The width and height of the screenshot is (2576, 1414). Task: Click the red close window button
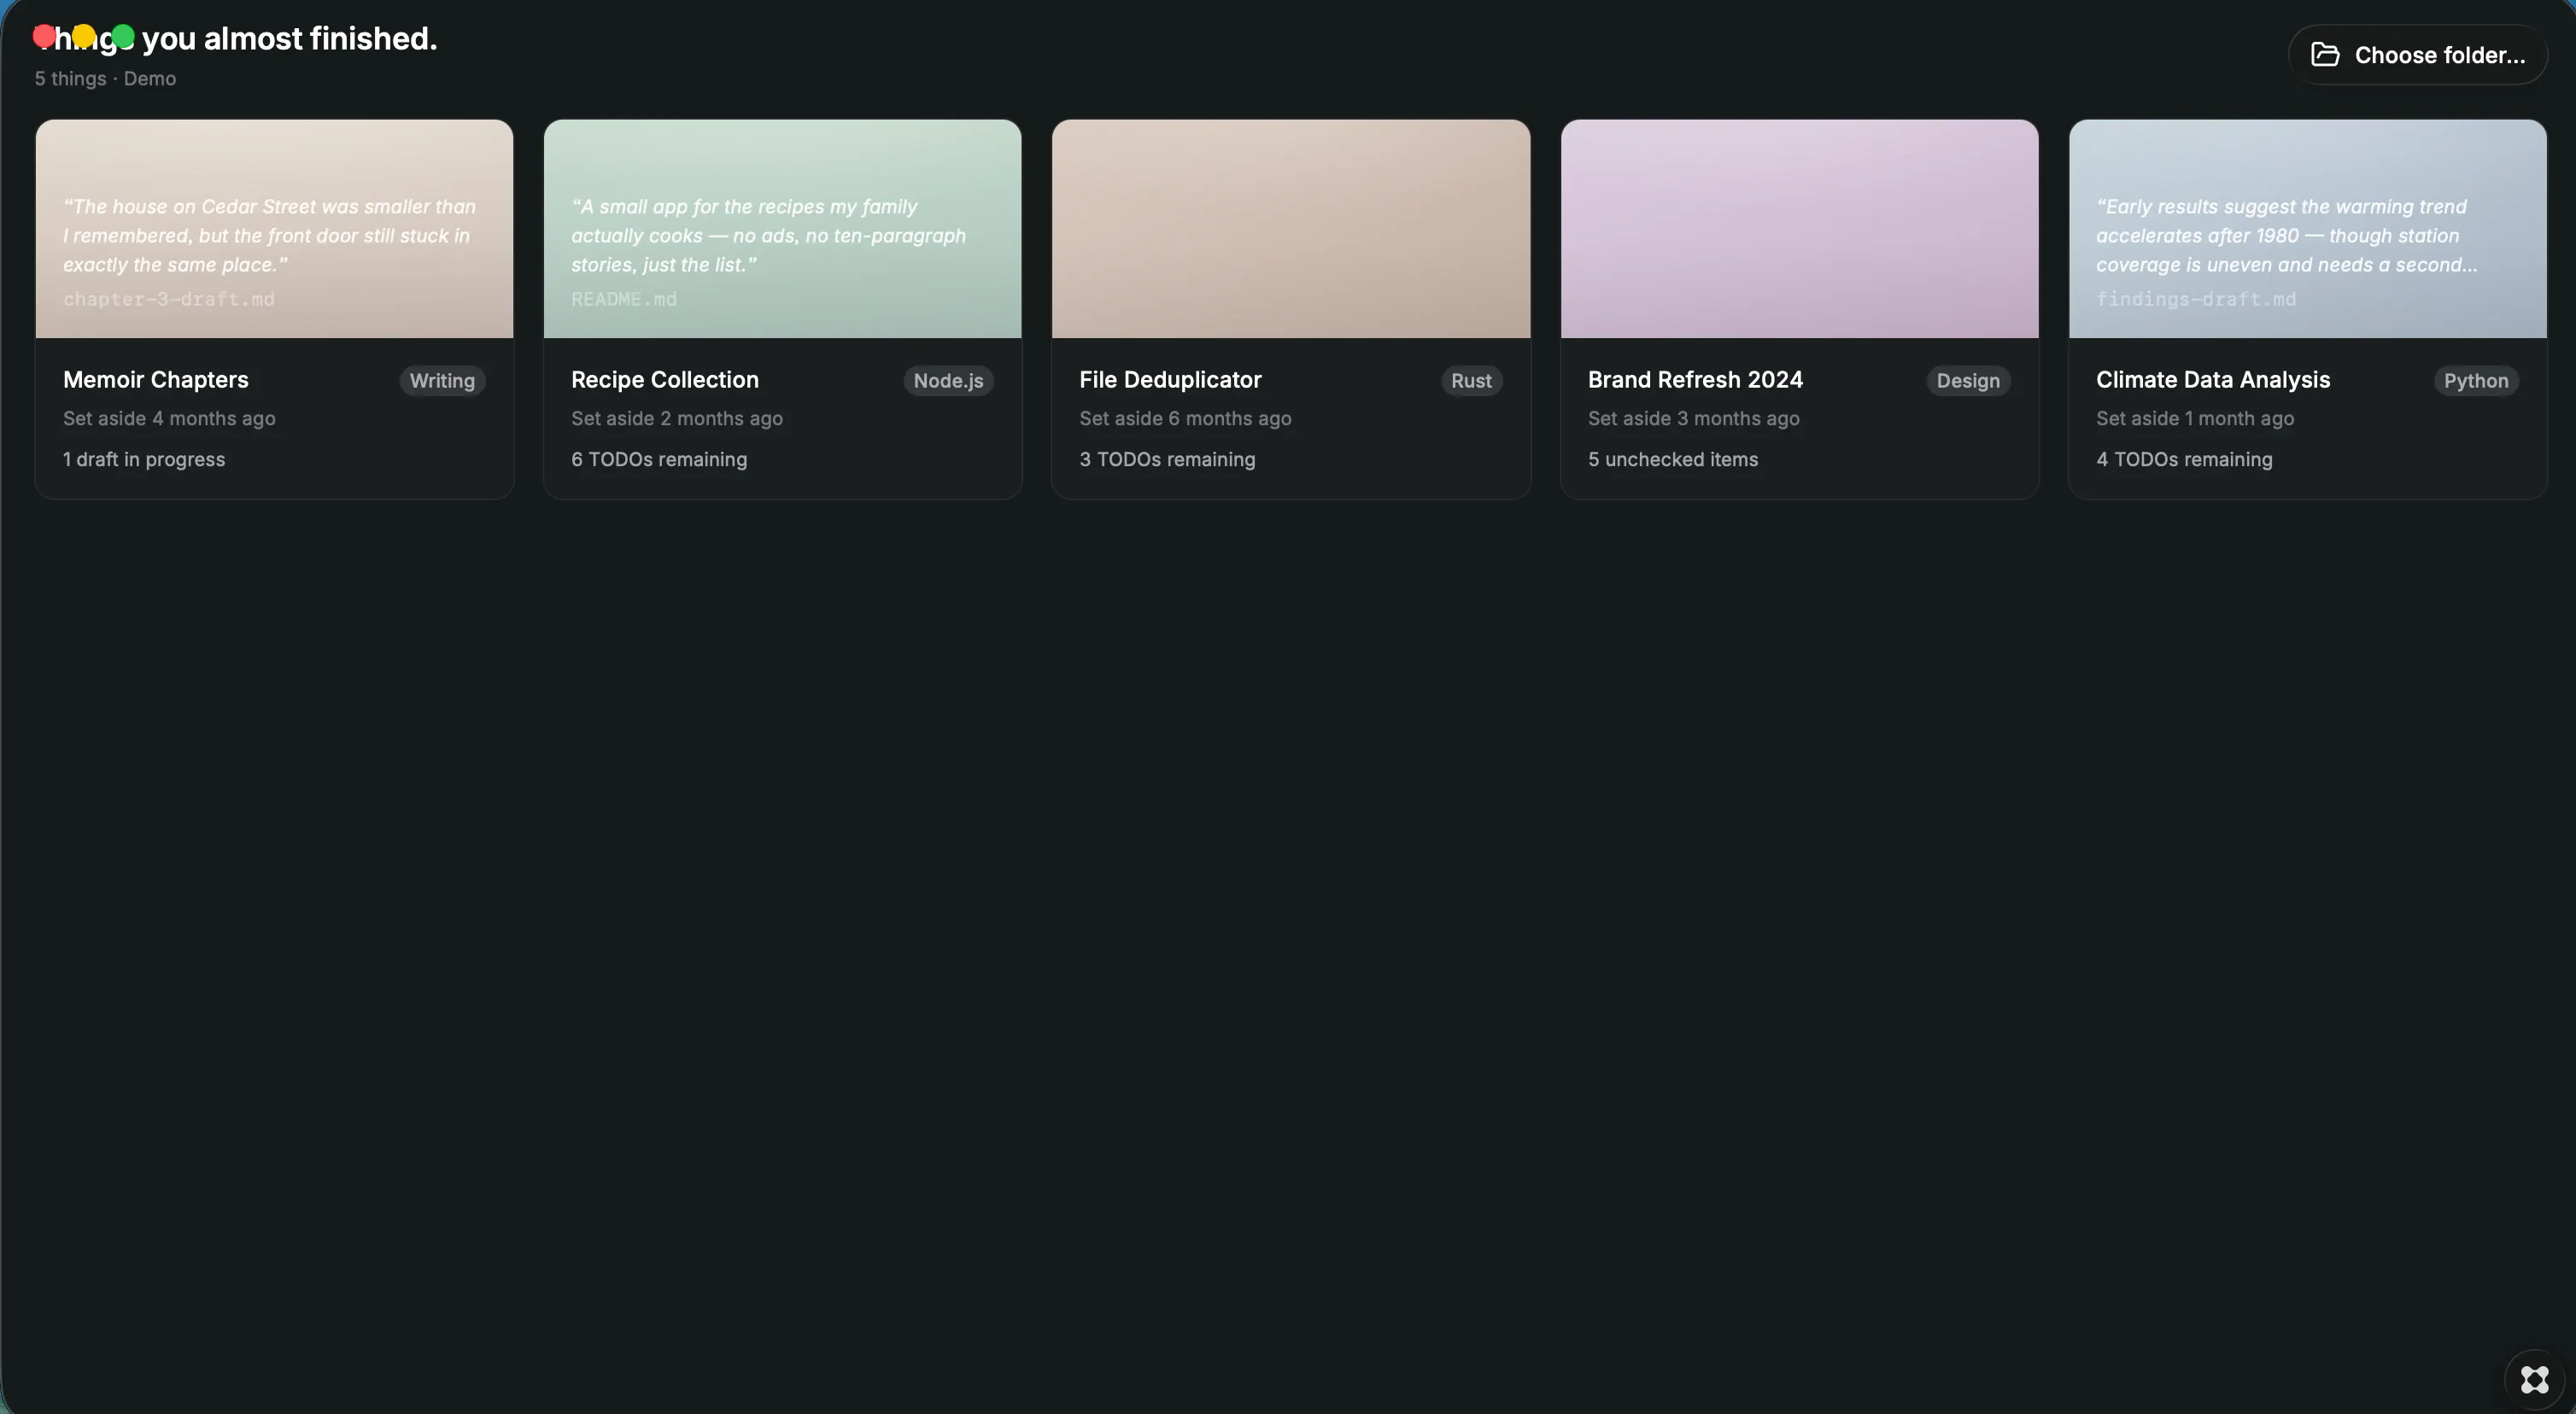(44, 37)
